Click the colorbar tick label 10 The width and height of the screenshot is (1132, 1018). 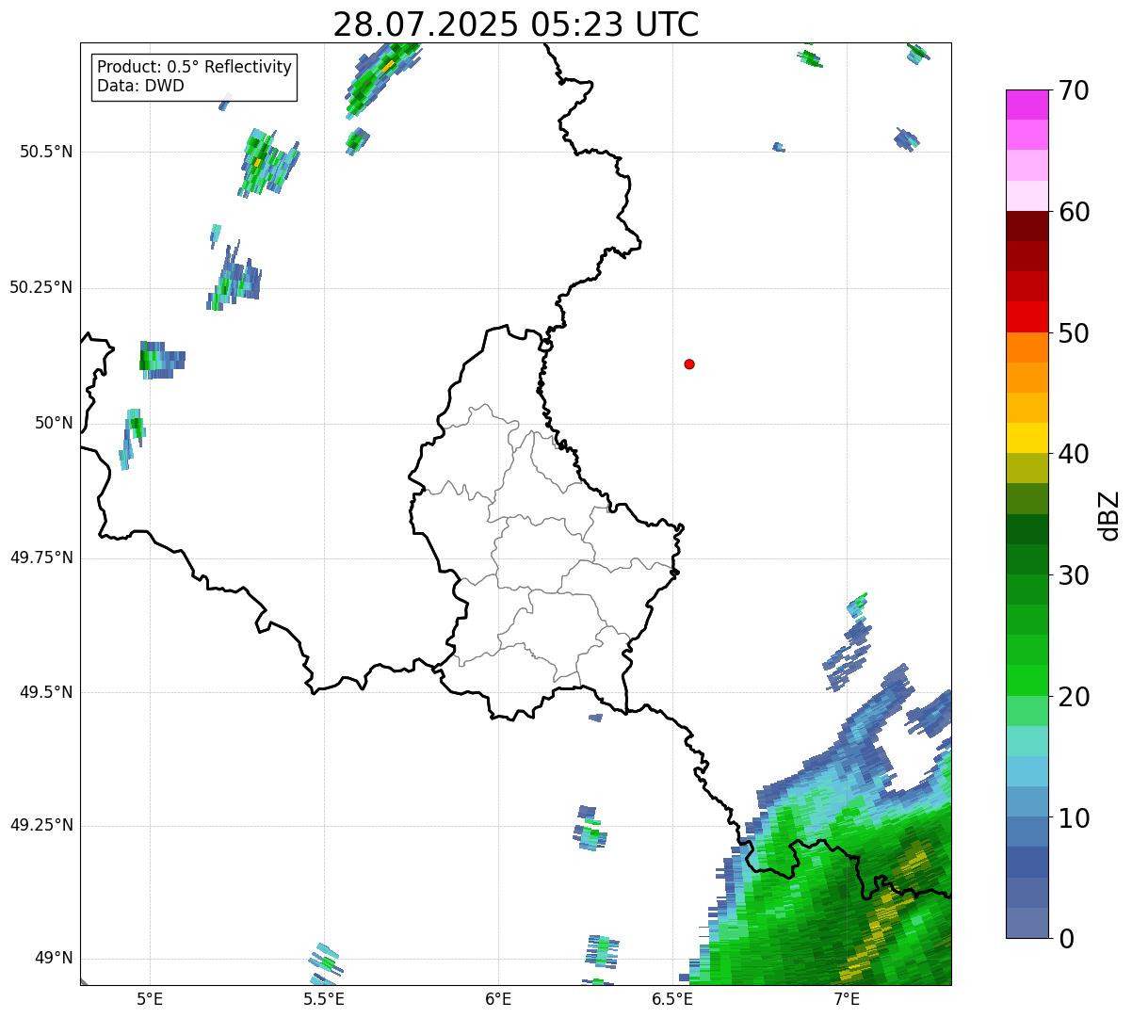pyautogui.click(x=1074, y=818)
